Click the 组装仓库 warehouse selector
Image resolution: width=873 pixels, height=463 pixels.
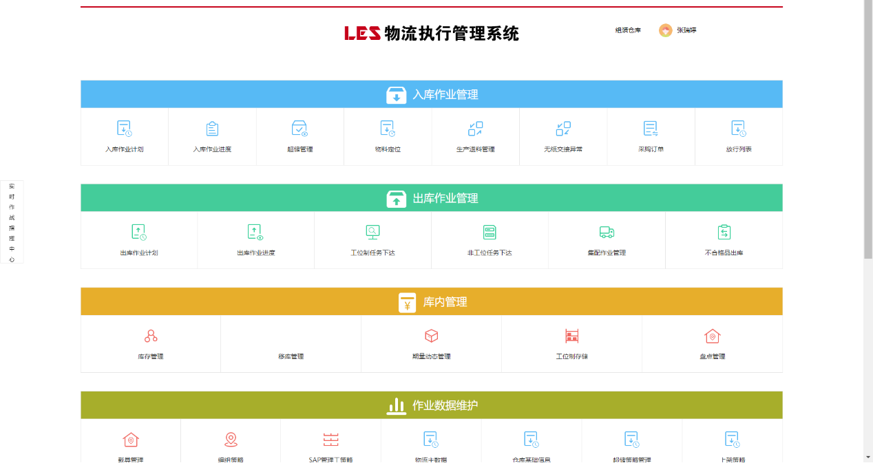pos(627,30)
